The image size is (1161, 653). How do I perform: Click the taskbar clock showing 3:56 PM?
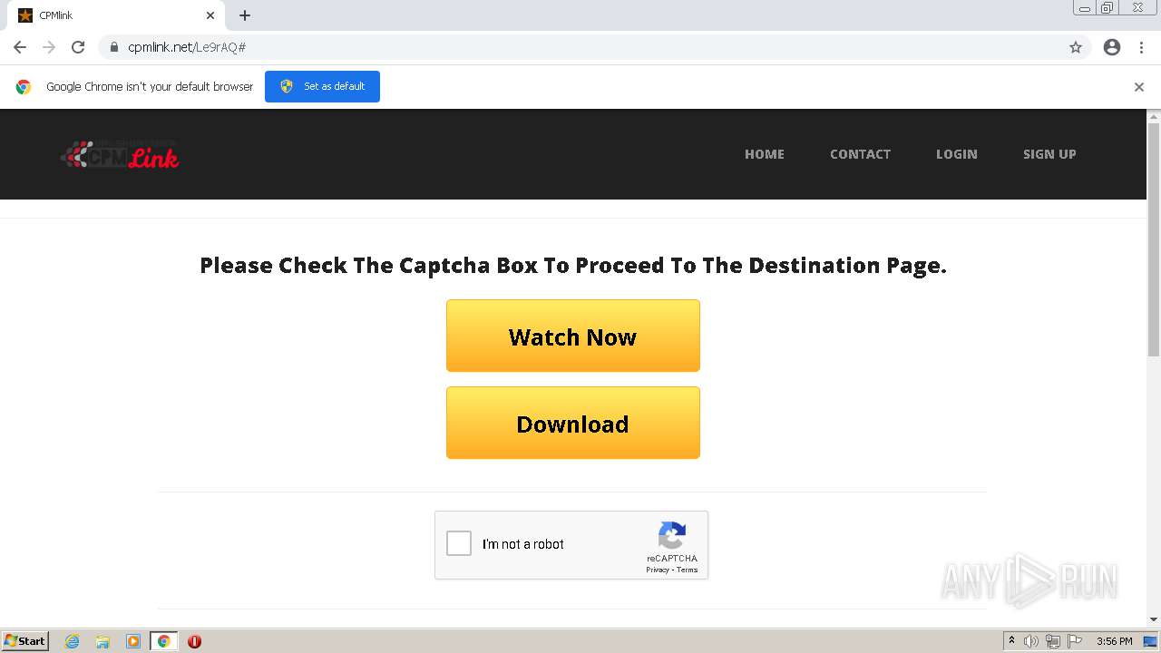(x=1114, y=641)
